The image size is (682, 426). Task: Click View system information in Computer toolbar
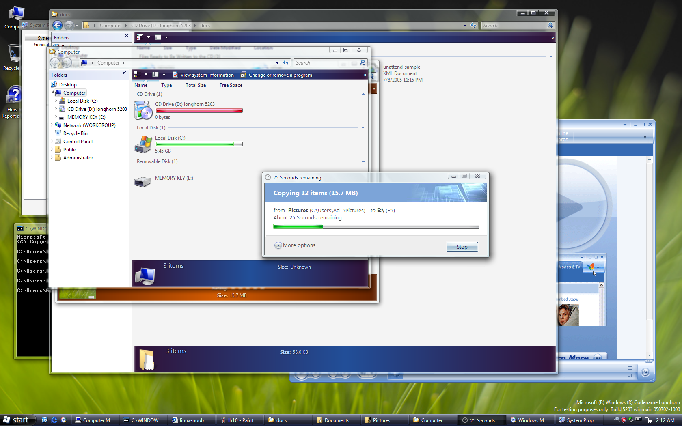[x=203, y=75]
